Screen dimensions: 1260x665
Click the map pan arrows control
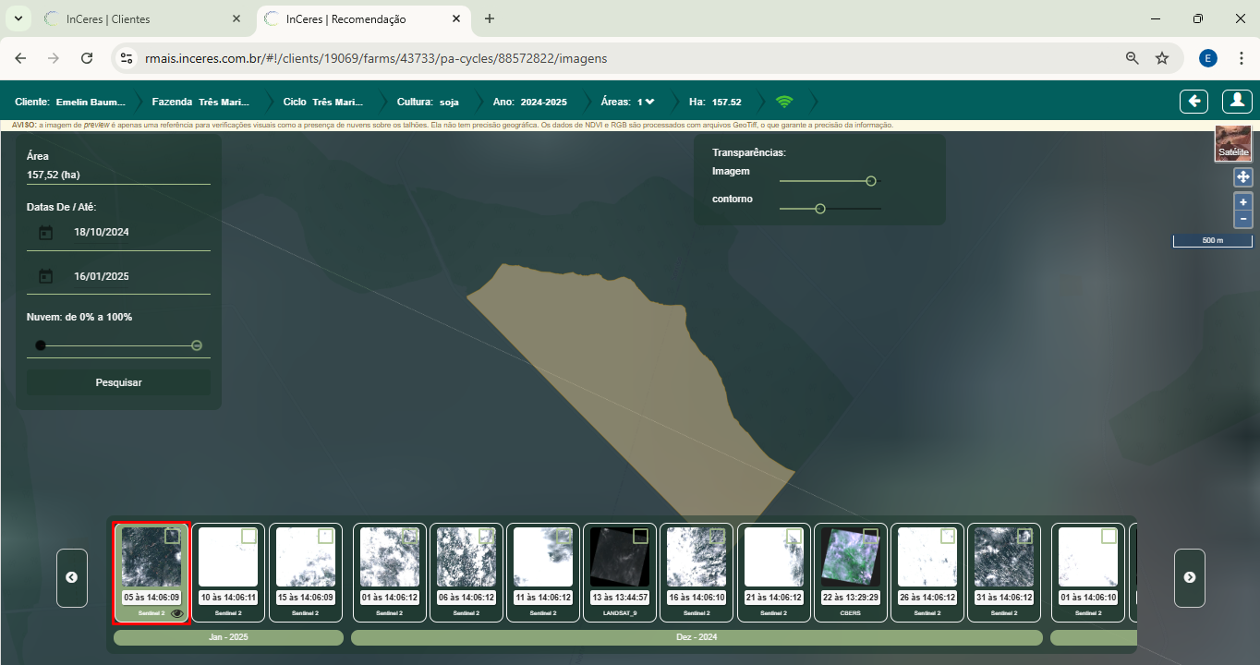(1242, 177)
